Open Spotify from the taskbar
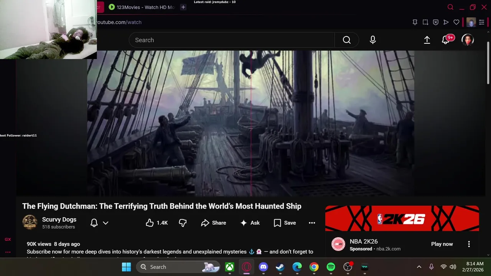 tap(331, 267)
